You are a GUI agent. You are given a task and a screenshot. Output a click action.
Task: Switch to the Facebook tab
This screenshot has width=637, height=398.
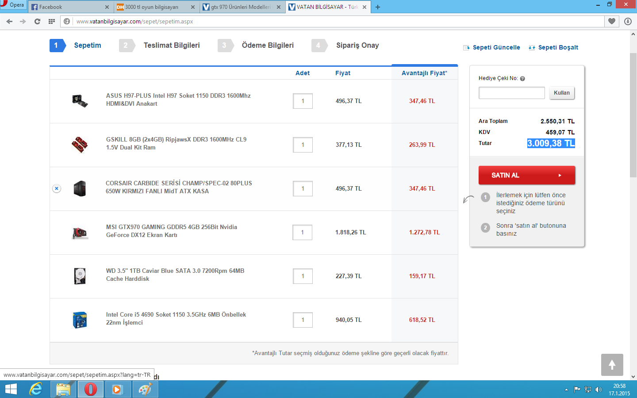click(69, 7)
